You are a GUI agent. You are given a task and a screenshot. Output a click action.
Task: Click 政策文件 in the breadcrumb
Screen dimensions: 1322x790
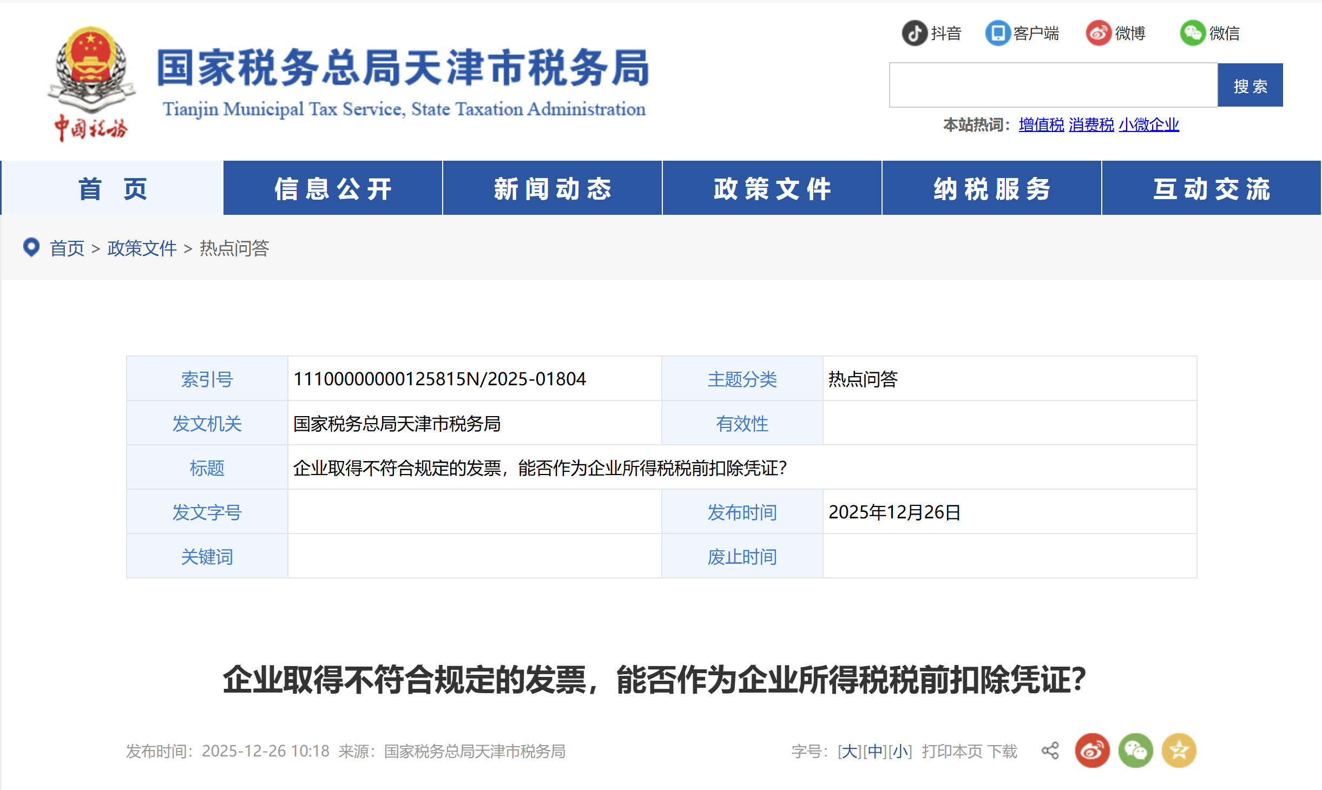point(142,248)
